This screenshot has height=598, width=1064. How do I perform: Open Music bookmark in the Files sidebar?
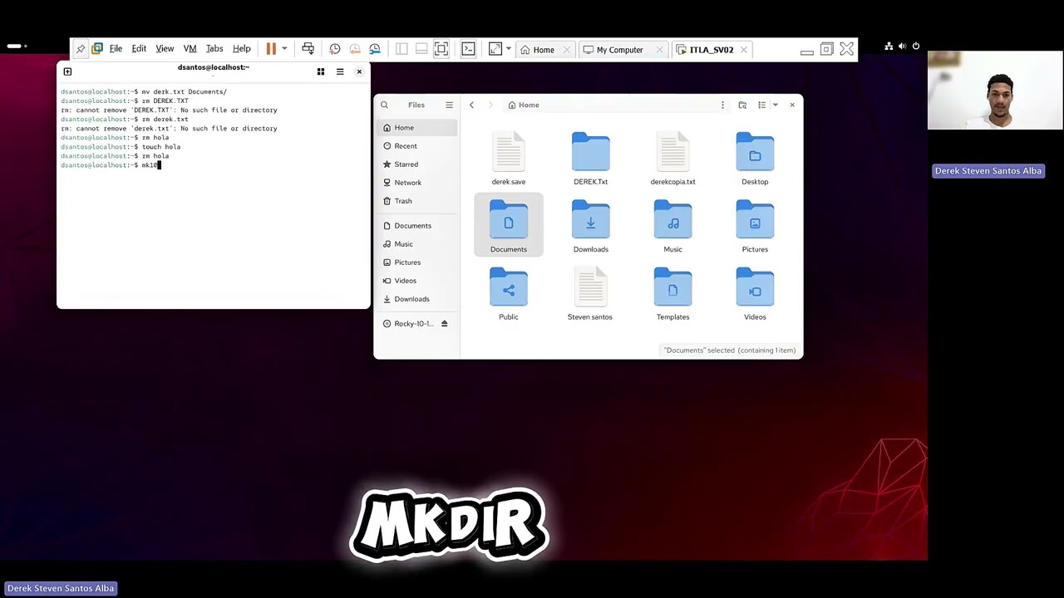[417, 244]
